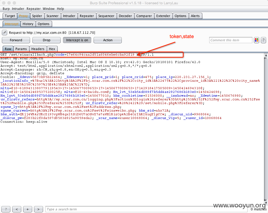Click the Accept-Language header line
The image size is (268, 213).
pos(56,70)
